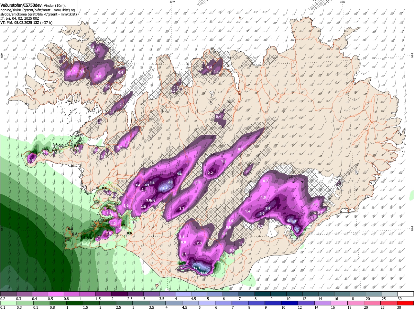Click the '4.3' snowfall value on the map
414x310 pixels.
pyautogui.click(x=171, y=182)
